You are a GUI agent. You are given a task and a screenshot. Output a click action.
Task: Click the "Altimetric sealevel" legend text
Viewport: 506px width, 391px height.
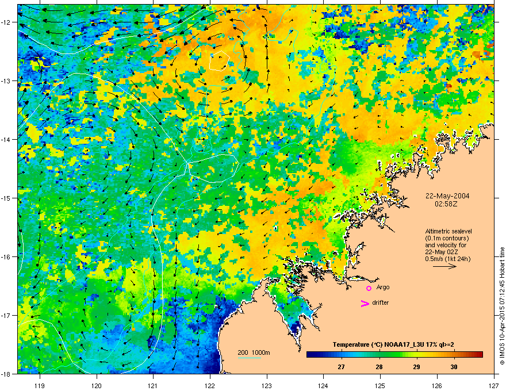(x=448, y=231)
